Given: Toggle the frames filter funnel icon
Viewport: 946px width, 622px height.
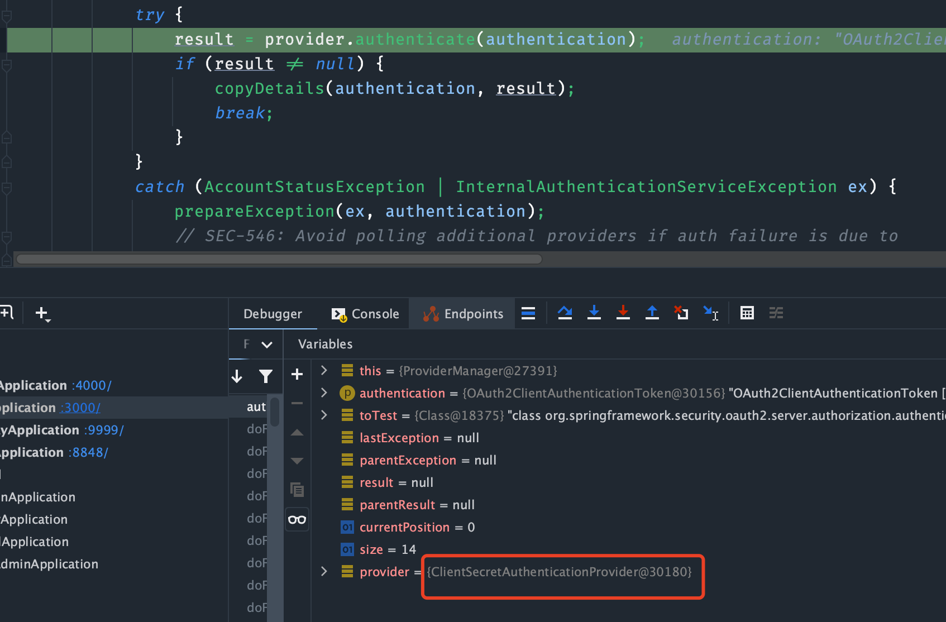Looking at the screenshot, I should point(266,376).
